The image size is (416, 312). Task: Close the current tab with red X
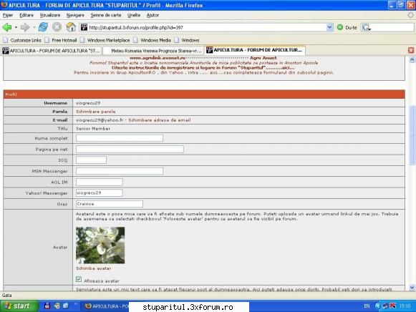411,50
